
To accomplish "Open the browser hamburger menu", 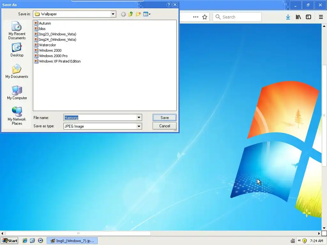I will click(x=321, y=17).
